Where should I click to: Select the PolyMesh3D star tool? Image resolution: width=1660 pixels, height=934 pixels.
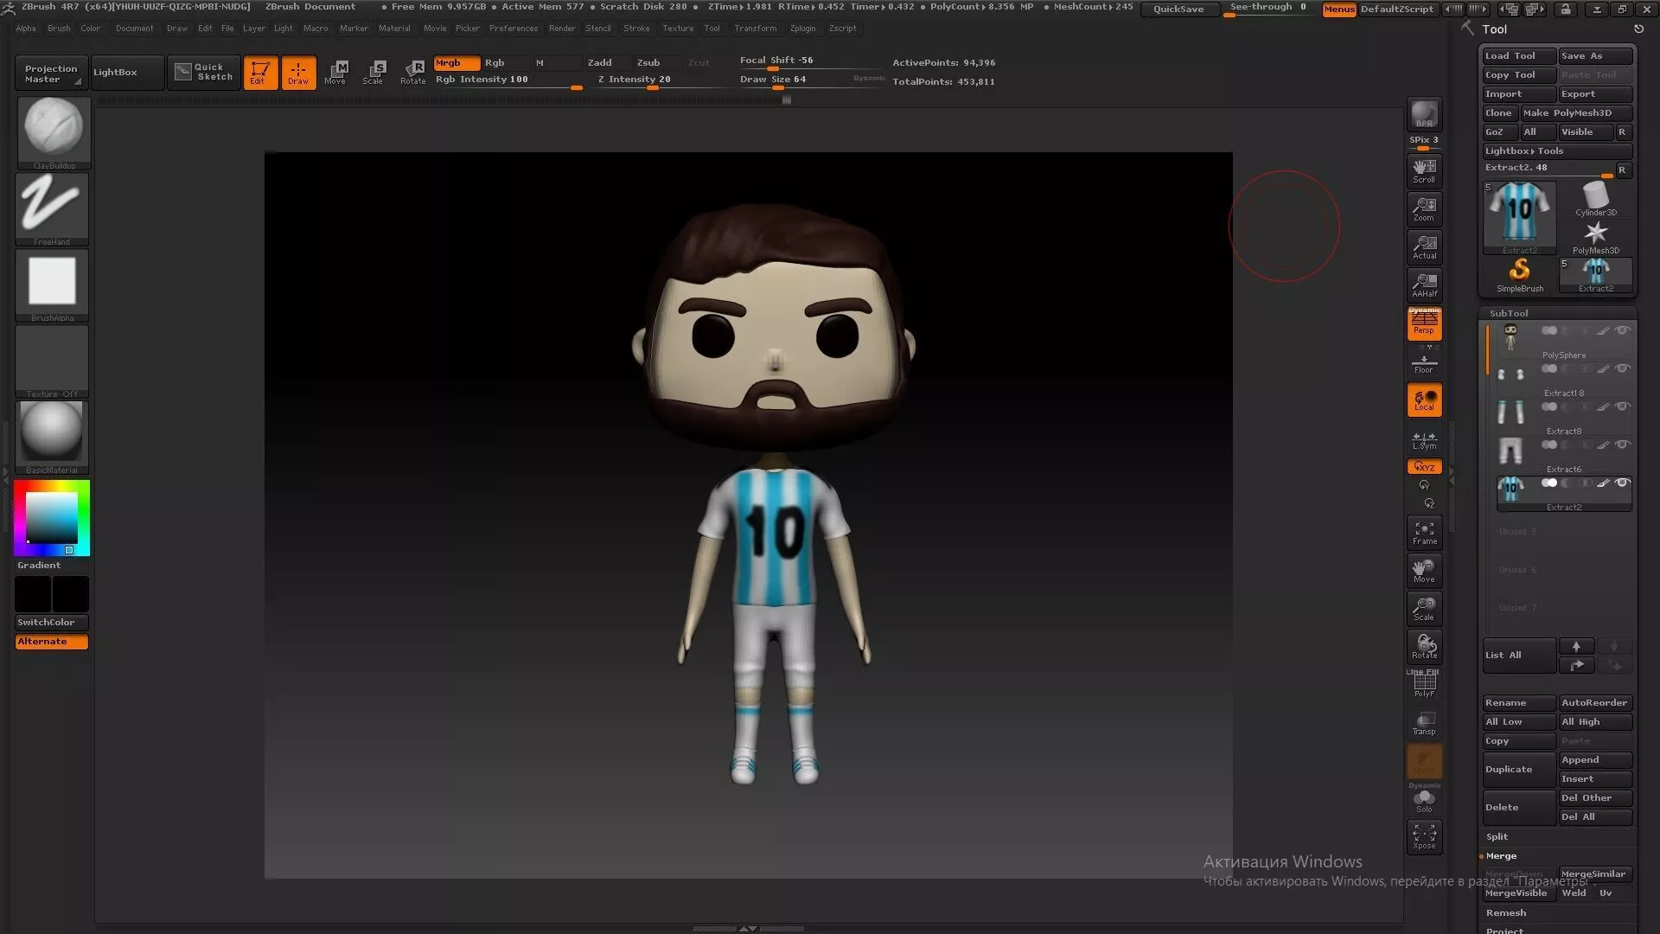click(1596, 237)
